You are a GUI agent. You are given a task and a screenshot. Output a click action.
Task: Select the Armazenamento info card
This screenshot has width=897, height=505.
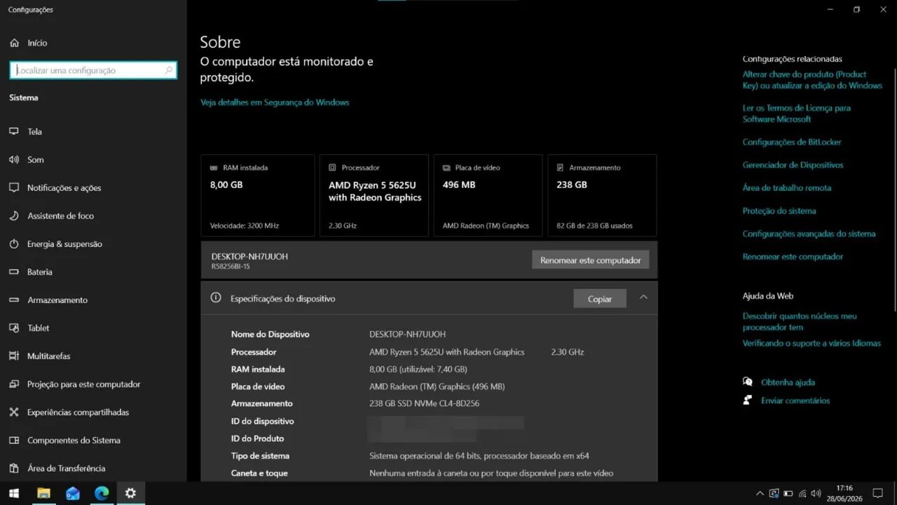(602, 196)
